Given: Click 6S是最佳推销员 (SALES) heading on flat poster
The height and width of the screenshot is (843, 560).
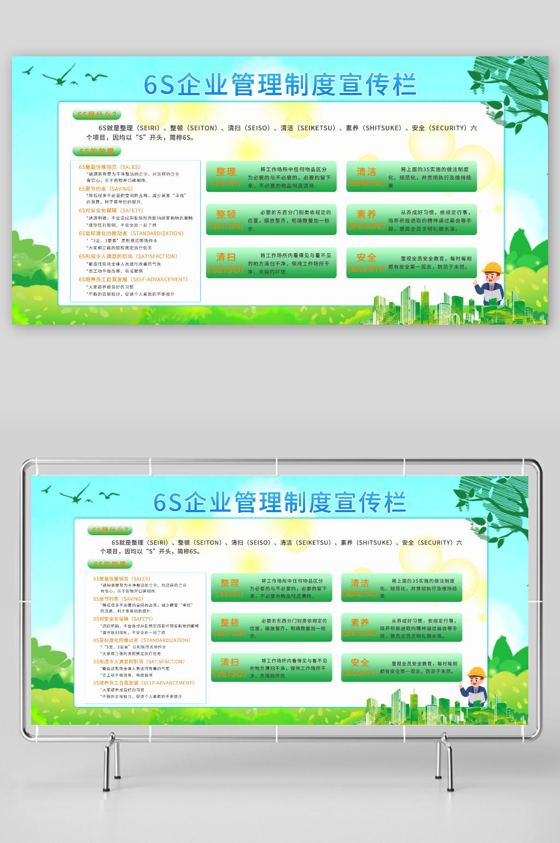Looking at the screenshot, I should (x=109, y=167).
